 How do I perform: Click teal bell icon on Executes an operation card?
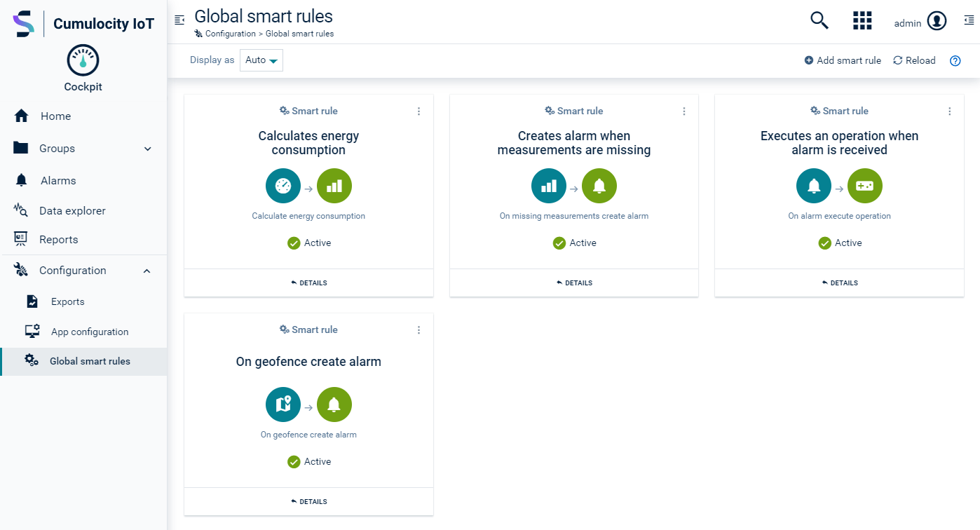click(814, 186)
